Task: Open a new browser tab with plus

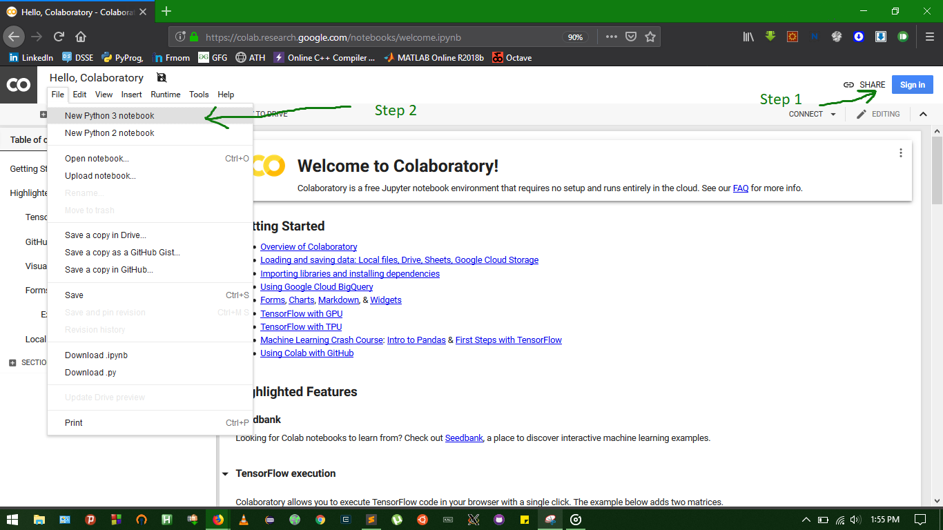Action: 166,11
